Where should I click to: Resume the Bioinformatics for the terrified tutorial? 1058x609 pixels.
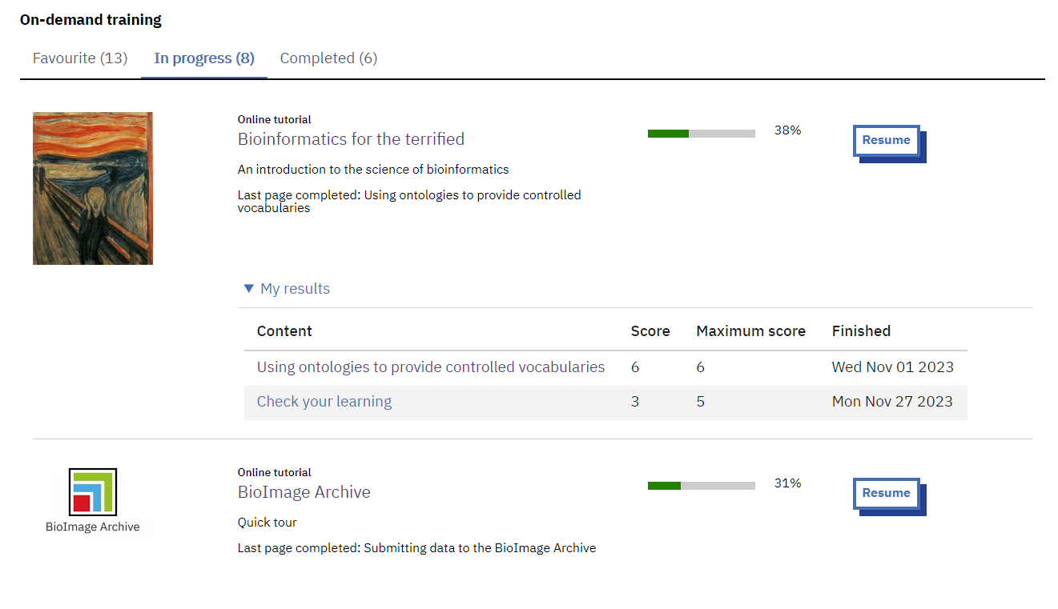click(x=886, y=139)
